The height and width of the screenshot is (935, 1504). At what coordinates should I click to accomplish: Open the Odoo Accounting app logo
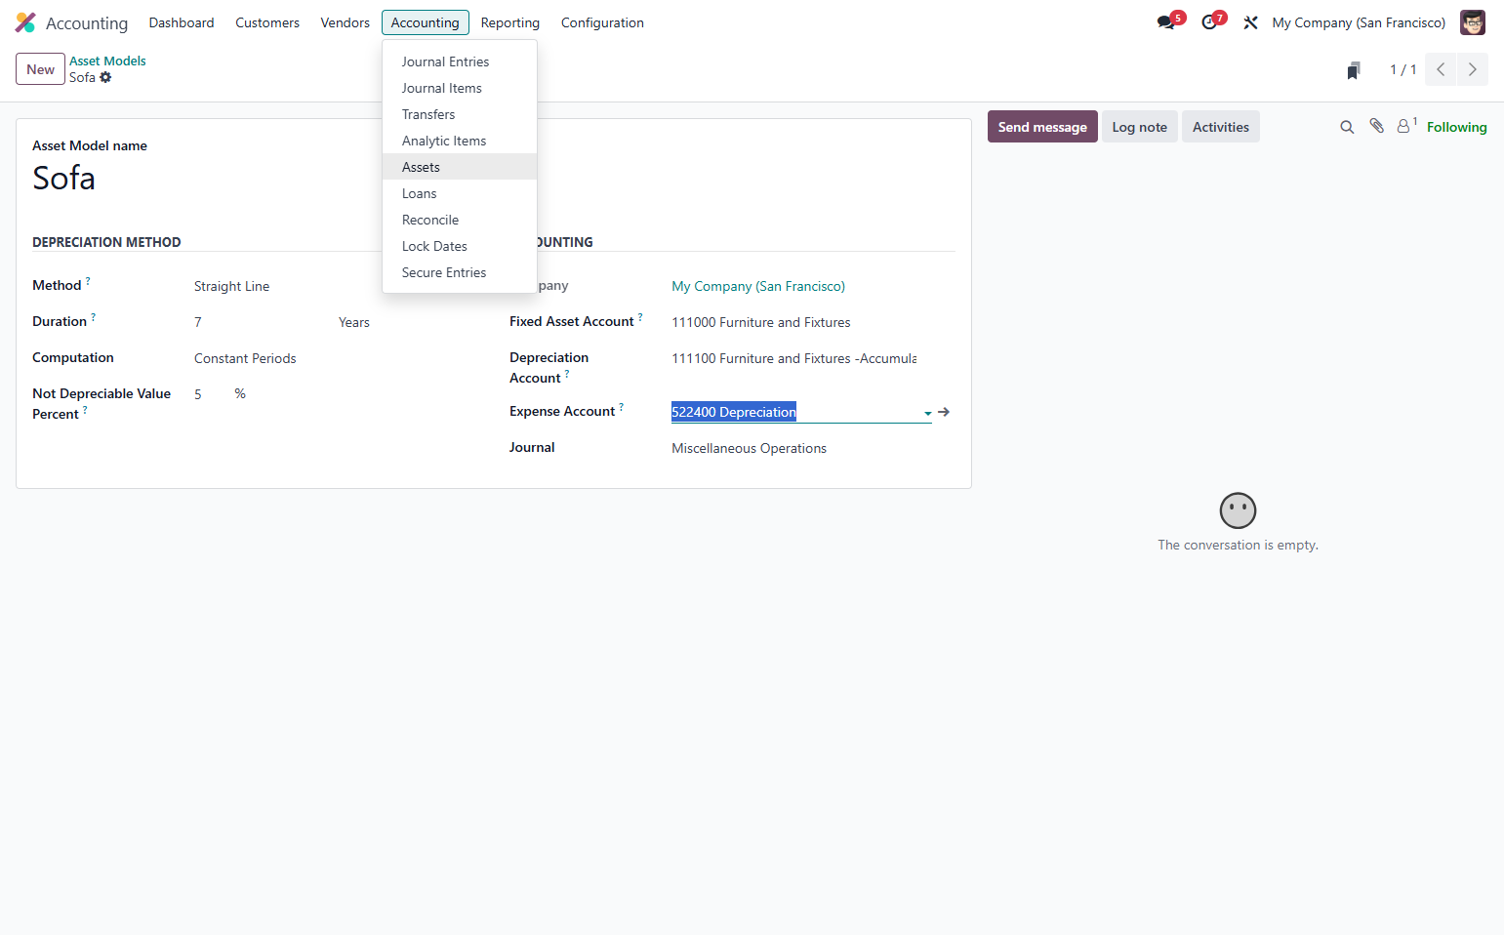[x=25, y=22]
